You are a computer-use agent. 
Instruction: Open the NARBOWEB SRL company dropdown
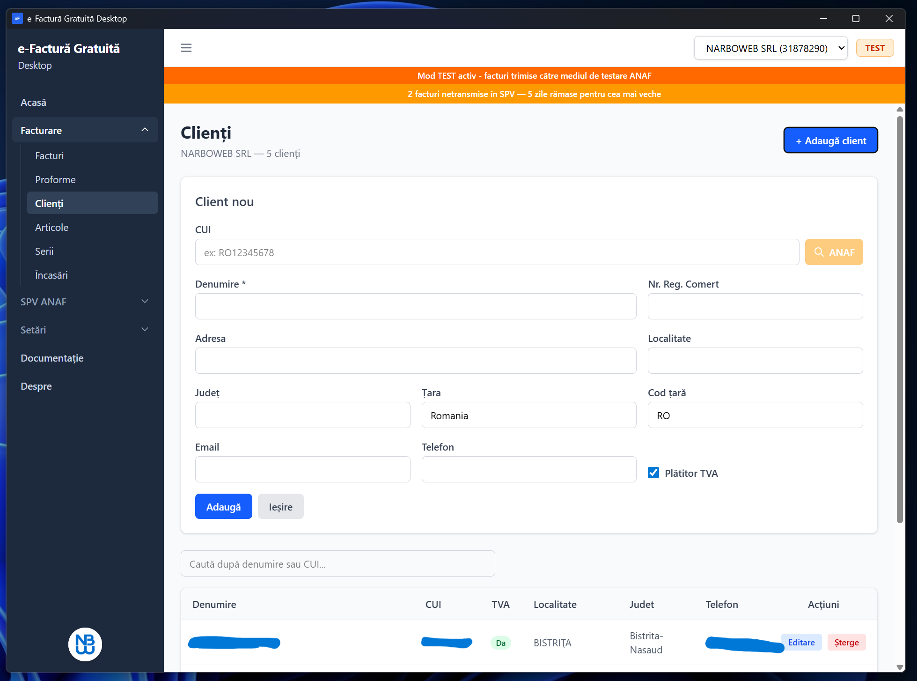(770, 48)
